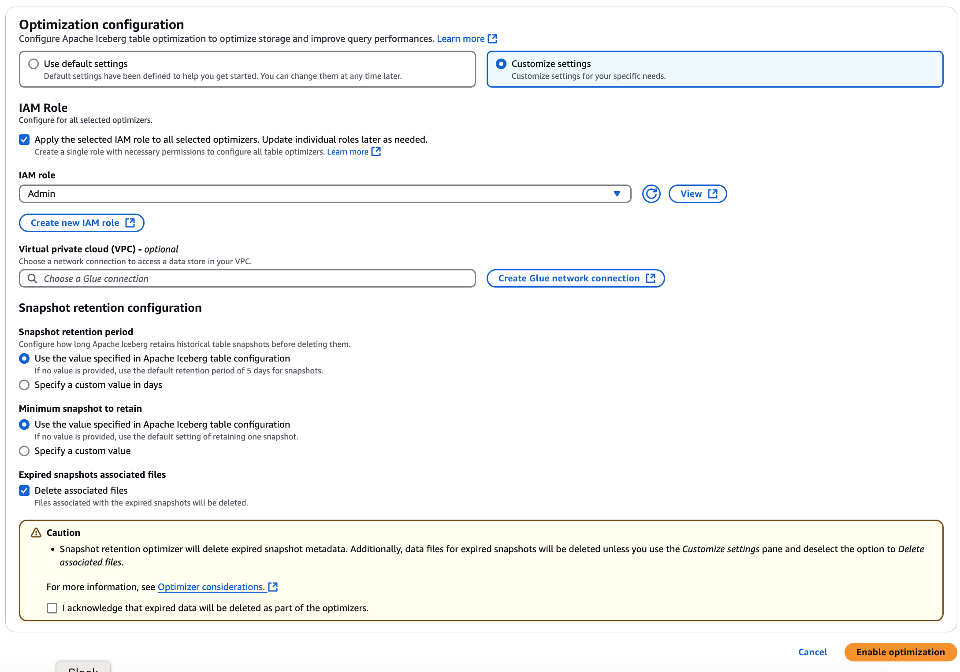Viewport: 960px width, 672px height.
Task: Click the refresh IAM roles icon
Action: [651, 194]
